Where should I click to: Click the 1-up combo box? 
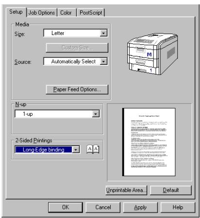coord(57,114)
